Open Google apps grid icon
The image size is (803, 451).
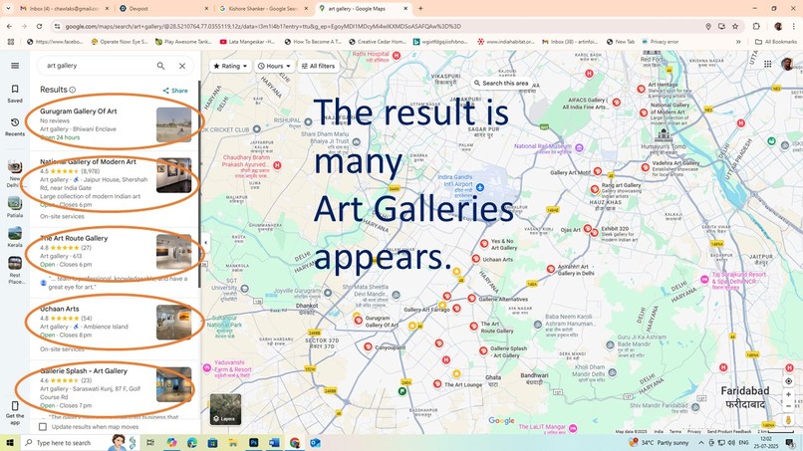[768, 64]
